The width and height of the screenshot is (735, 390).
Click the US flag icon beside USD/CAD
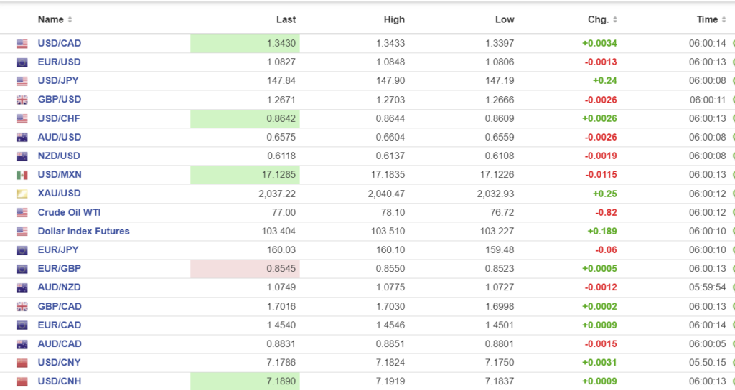click(22, 44)
